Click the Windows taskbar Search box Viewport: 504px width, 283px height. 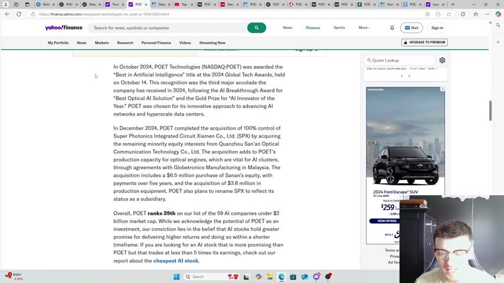click(211, 277)
